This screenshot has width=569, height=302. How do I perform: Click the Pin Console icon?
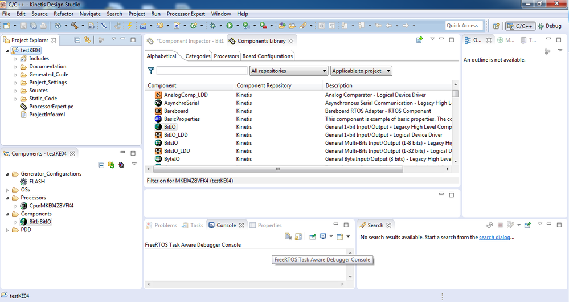point(313,236)
